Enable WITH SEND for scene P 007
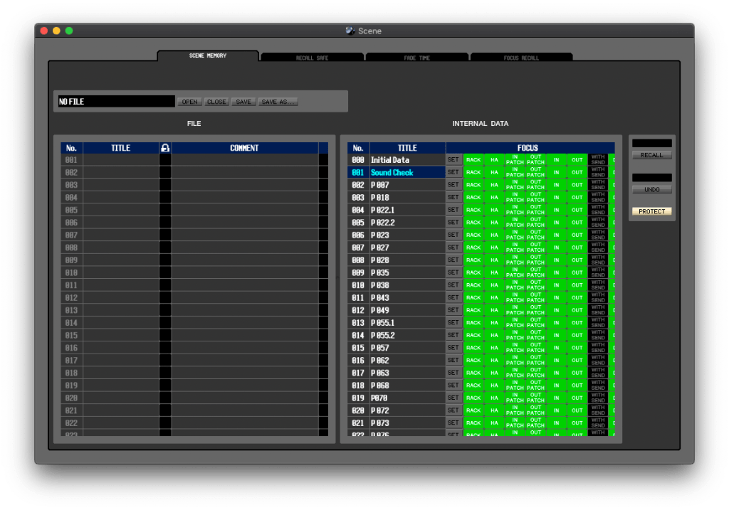 (x=598, y=185)
